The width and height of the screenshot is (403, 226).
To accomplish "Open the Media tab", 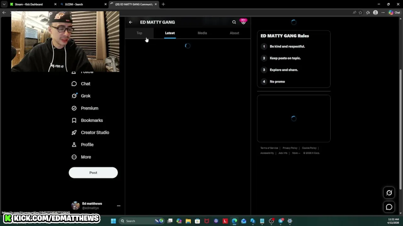I will tap(202, 33).
